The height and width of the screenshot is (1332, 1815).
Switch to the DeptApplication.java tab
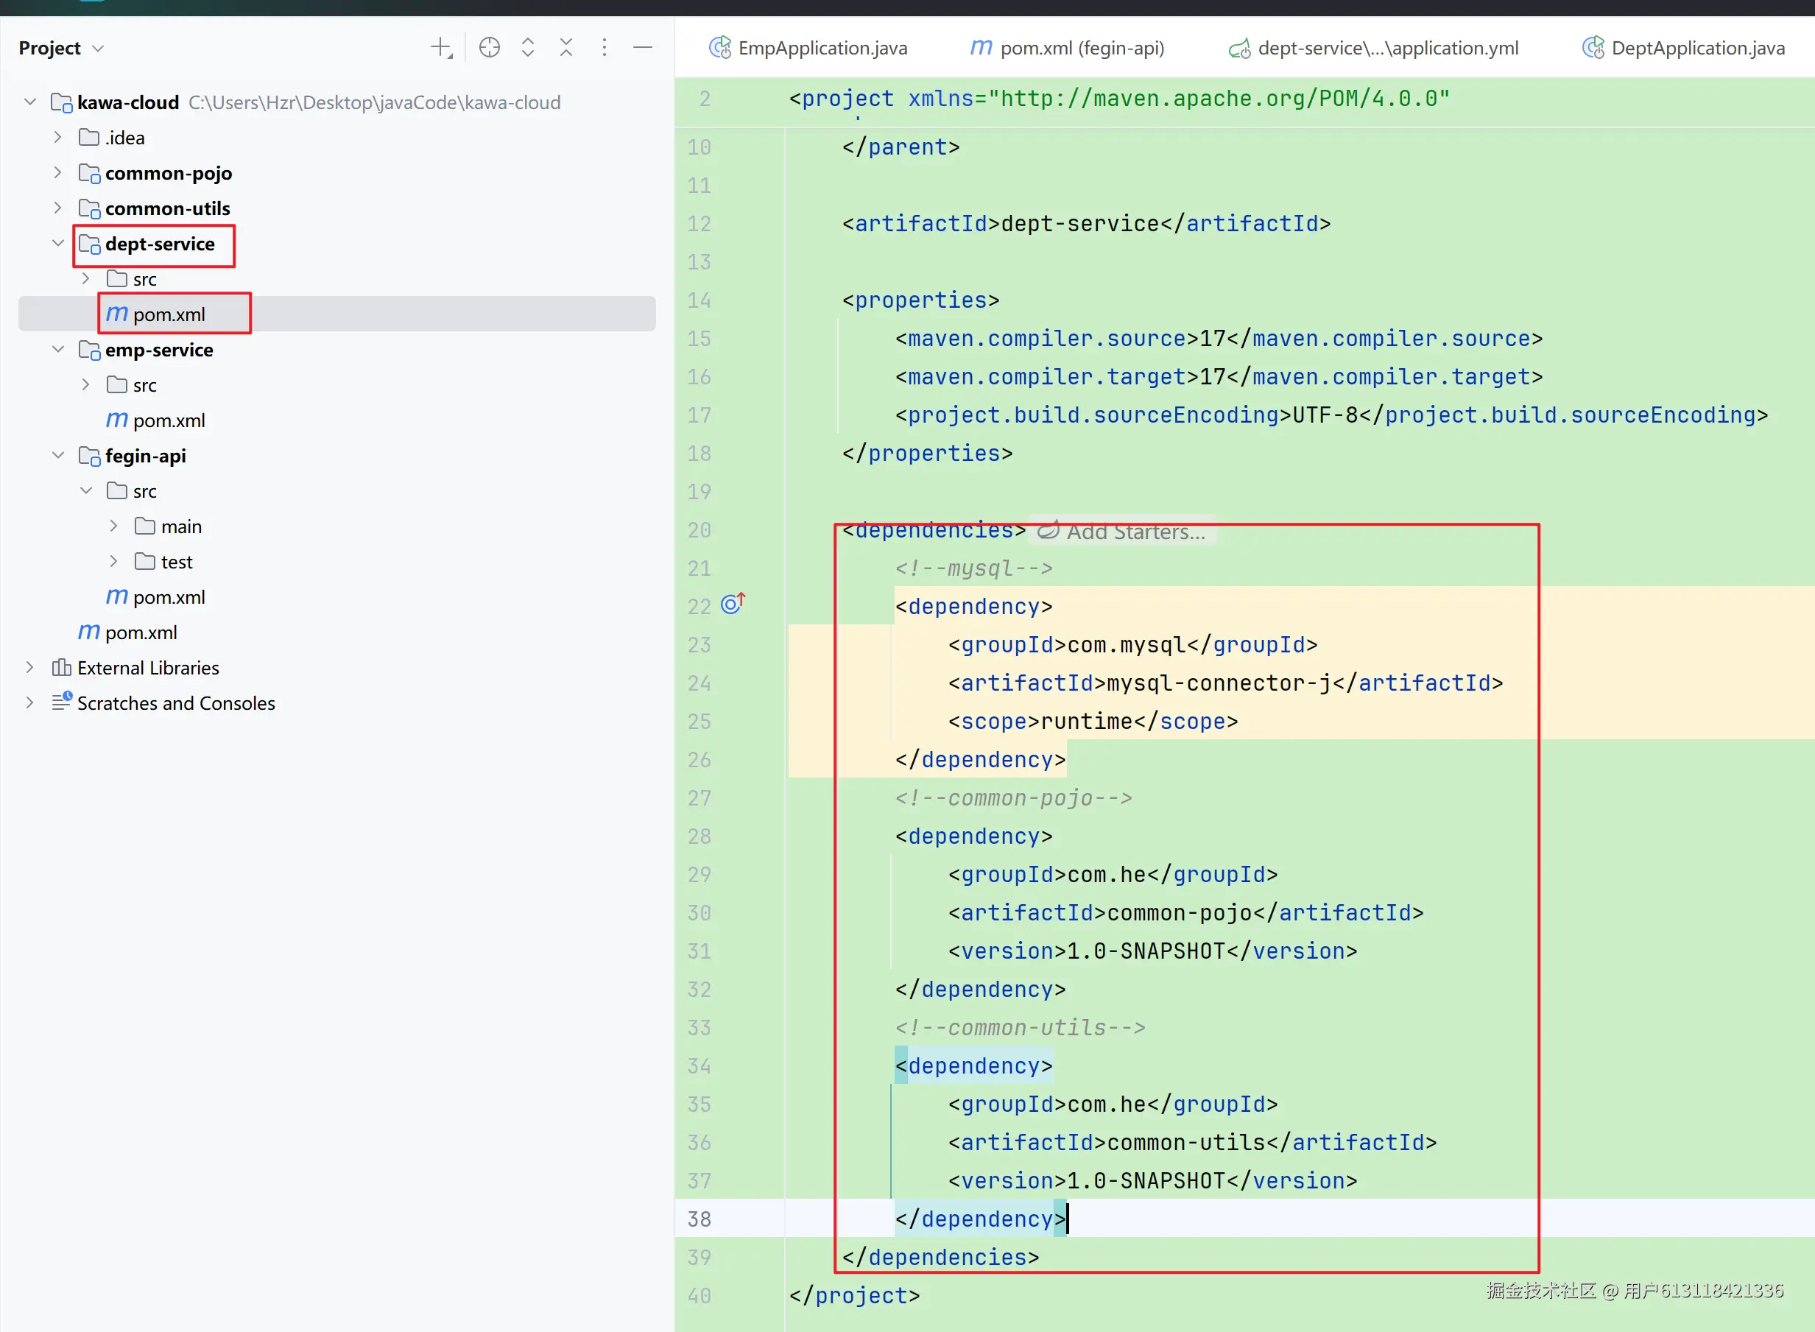(x=1697, y=49)
